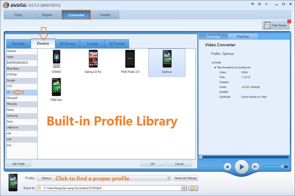This screenshot has height=196, width=295.
Task: Open the 3D Device profile tab
Action: coord(67,44)
